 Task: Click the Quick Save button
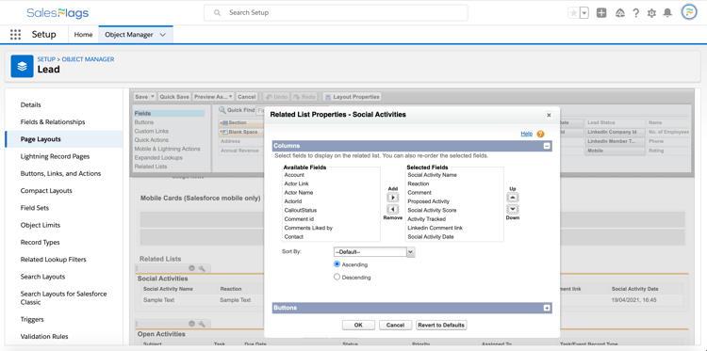point(174,97)
